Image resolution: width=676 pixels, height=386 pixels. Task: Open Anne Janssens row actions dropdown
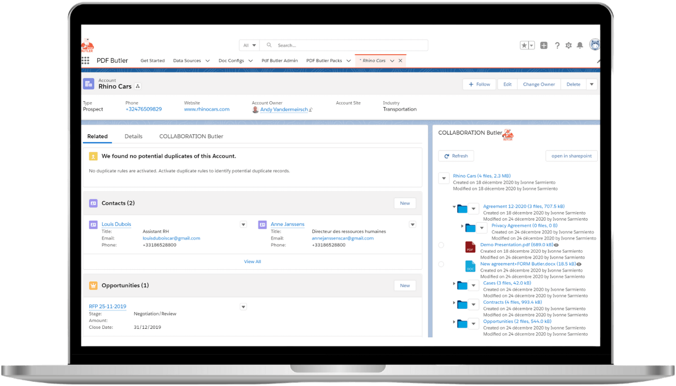pyautogui.click(x=412, y=225)
